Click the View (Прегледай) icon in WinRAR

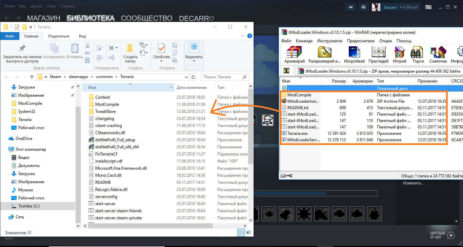pyautogui.click(x=378, y=53)
